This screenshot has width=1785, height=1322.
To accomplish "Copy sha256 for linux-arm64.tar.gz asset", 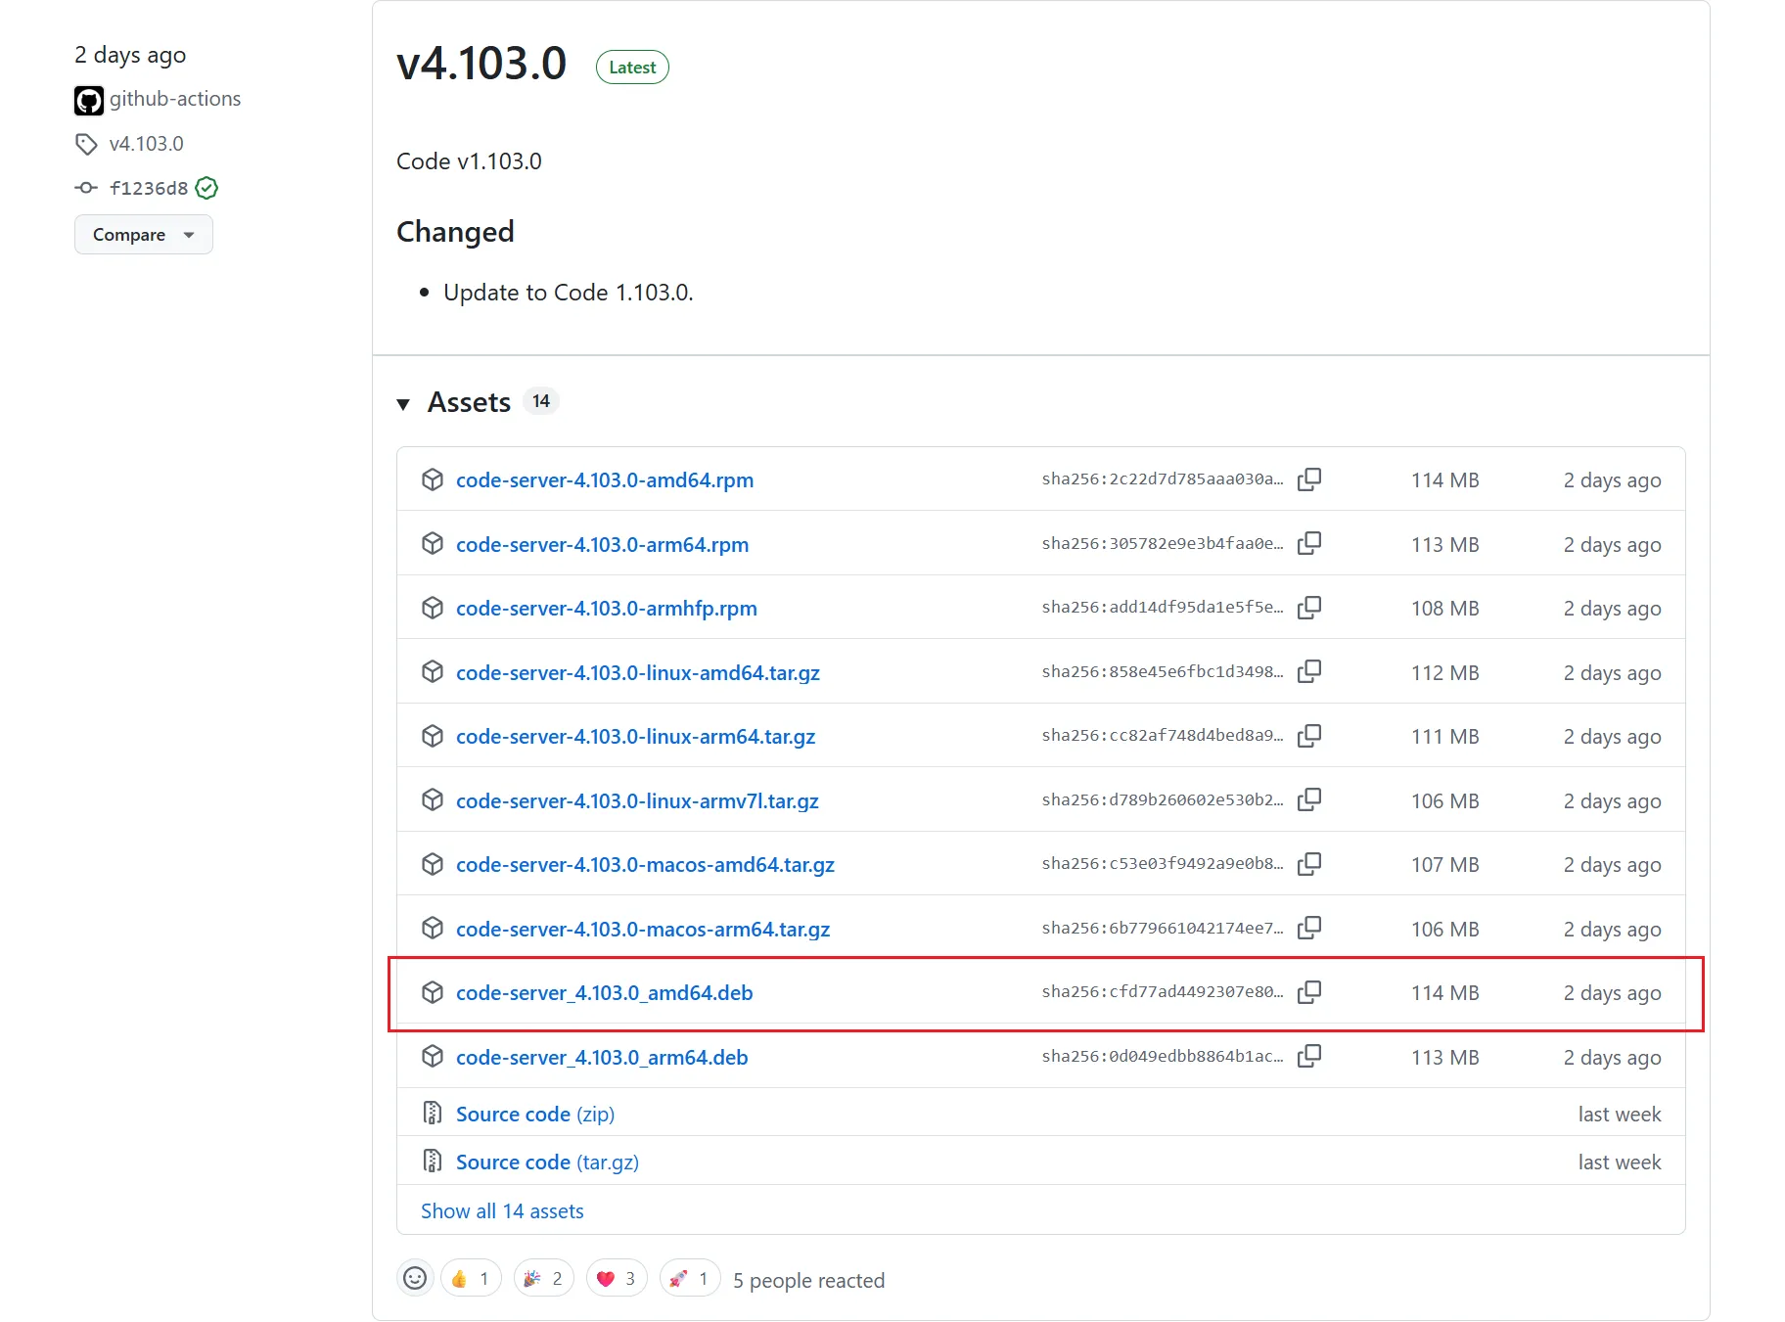I will [x=1309, y=736].
